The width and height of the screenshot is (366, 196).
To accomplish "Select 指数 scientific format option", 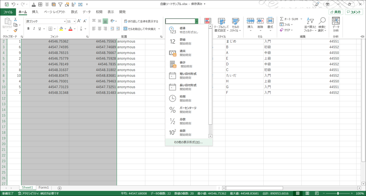I will coord(187,132).
